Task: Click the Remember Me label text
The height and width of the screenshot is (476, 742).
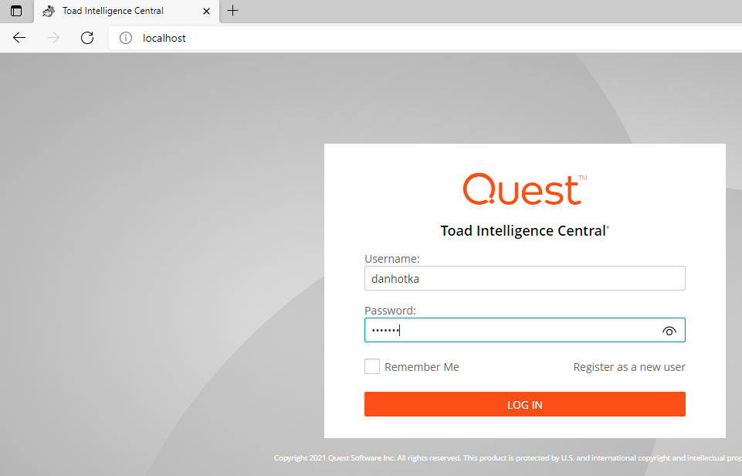Action: coord(422,367)
